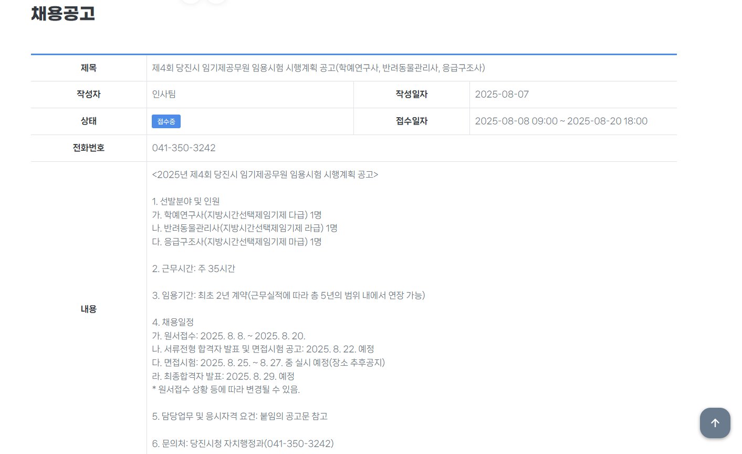The width and height of the screenshot is (742, 454).
Task: Click the line 2. 근무시간: 주 35시간
Action: coord(194,269)
